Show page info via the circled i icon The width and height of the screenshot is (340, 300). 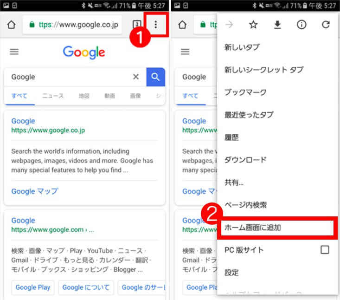coord(302,25)
